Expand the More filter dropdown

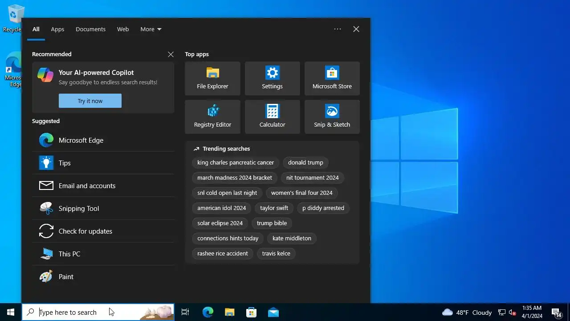[x=151, y=29]
